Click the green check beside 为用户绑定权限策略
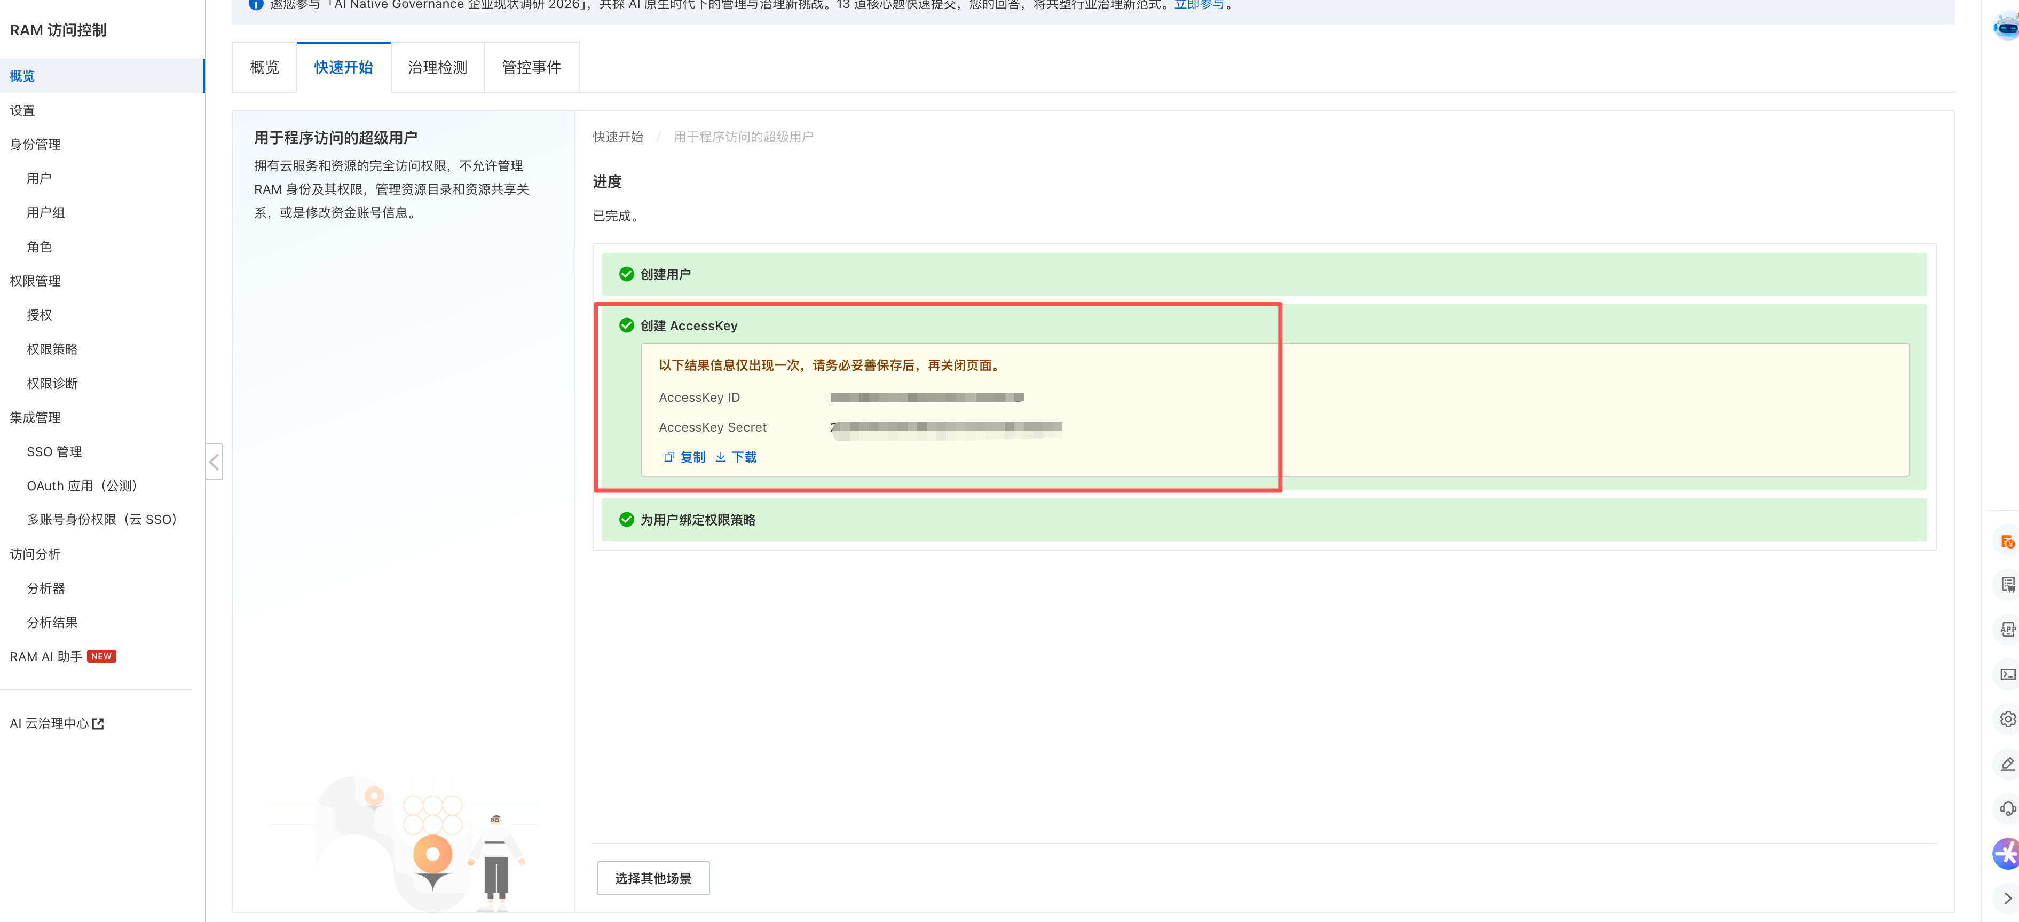 click(626, 519)
